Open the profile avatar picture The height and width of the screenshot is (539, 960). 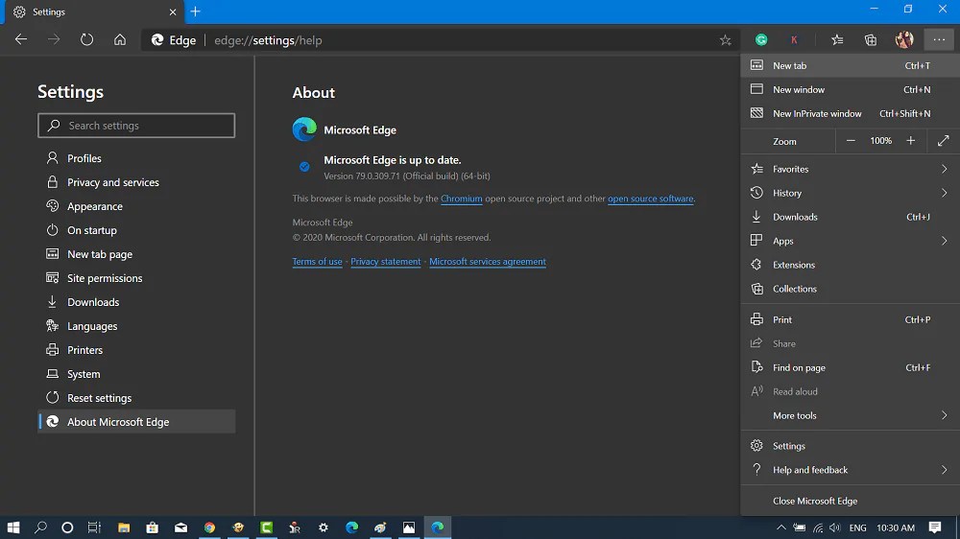904,39
